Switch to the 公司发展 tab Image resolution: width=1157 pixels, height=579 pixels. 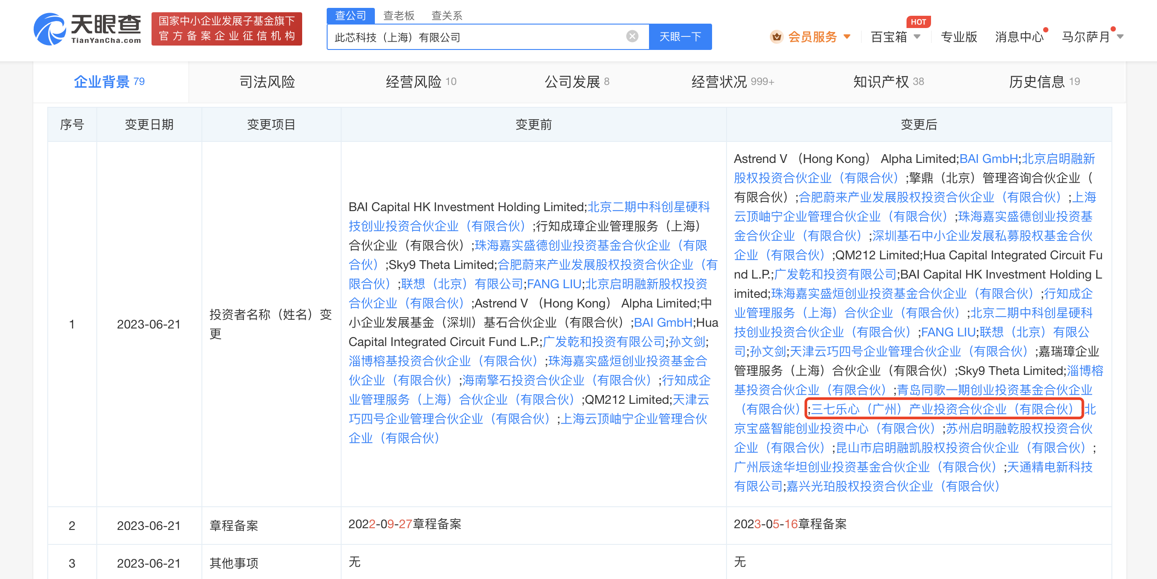[x=577, y=82]
